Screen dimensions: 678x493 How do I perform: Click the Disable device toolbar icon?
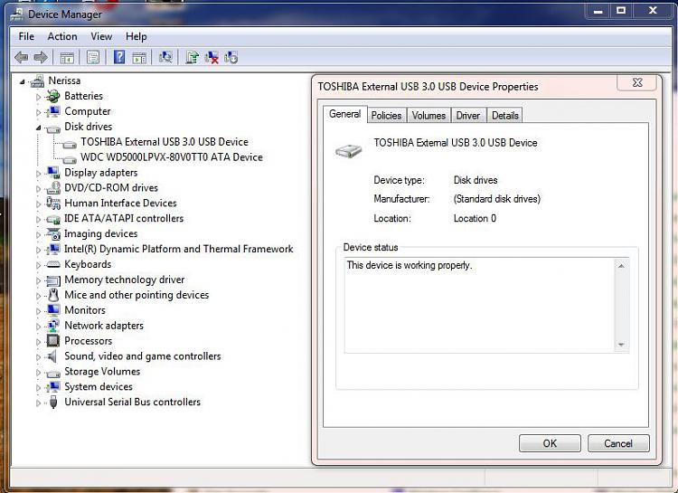click(x=231, y=57)
